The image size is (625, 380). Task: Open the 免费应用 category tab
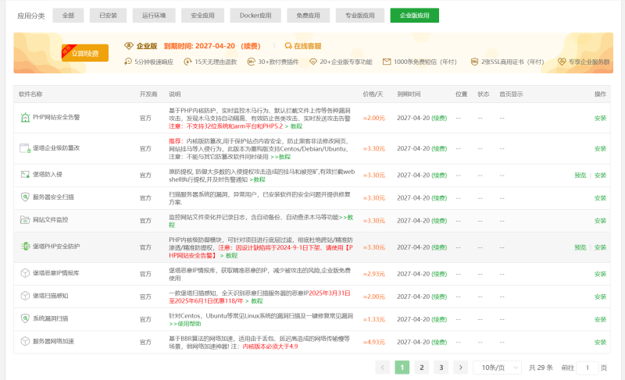pyautogui.click(x=305, y=16)
